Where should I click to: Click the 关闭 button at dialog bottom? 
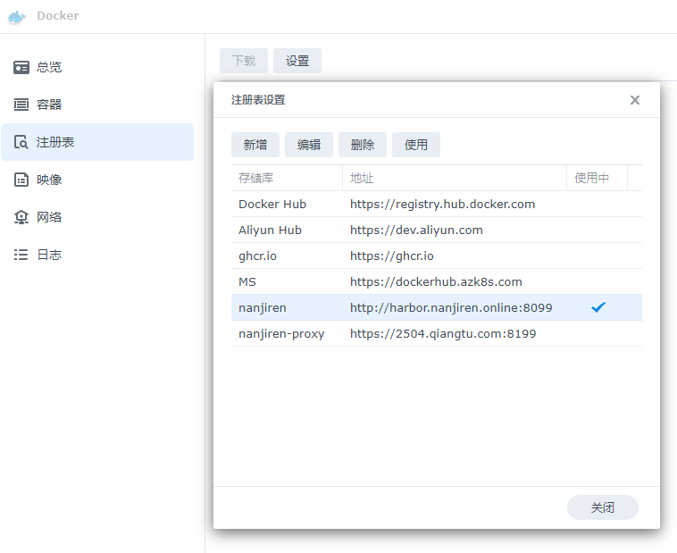point(602,507)
